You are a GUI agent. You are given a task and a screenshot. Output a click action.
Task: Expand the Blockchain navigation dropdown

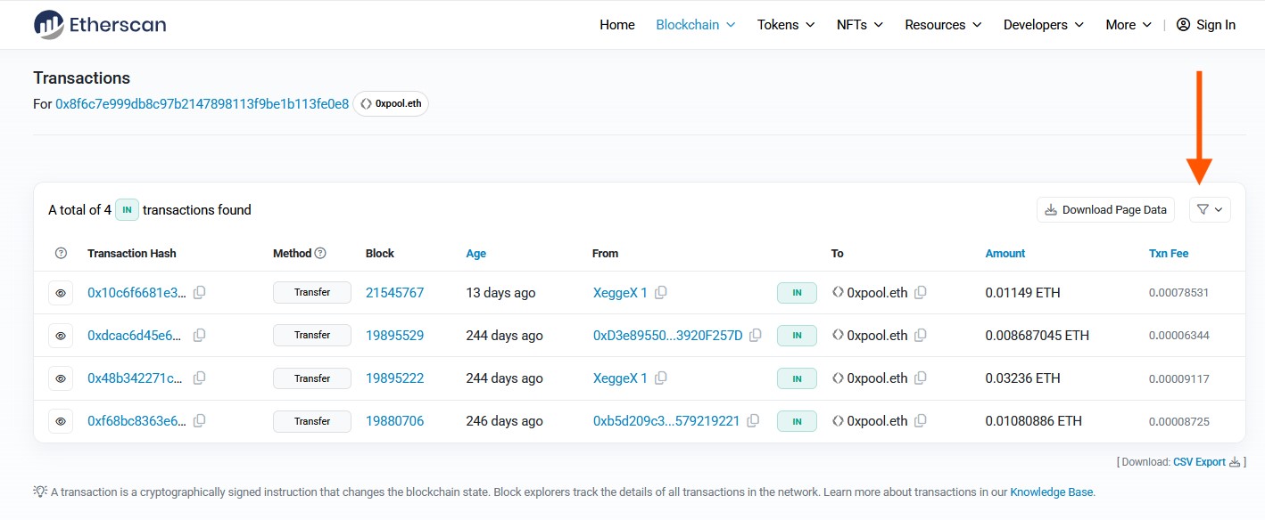coord(695,25)
